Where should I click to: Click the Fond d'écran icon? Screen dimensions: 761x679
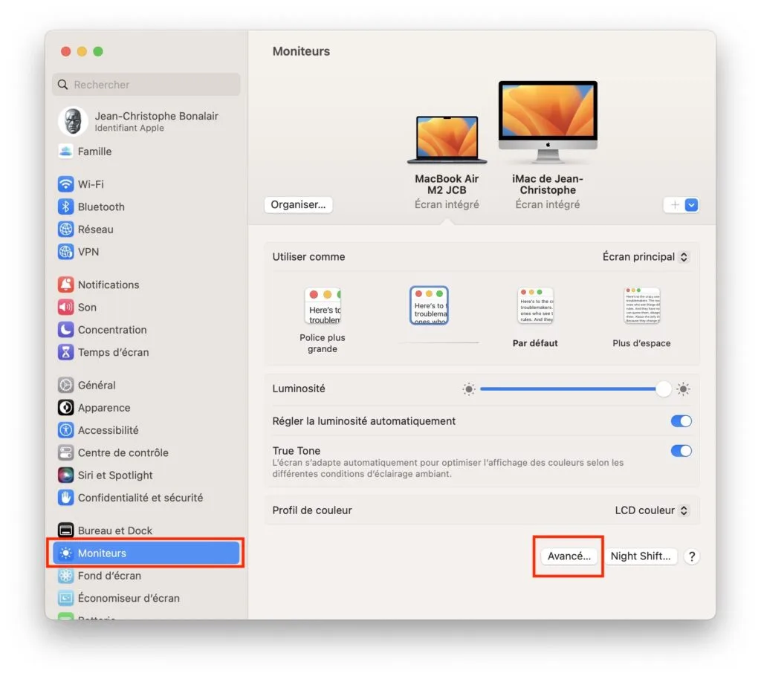point(65,576)
